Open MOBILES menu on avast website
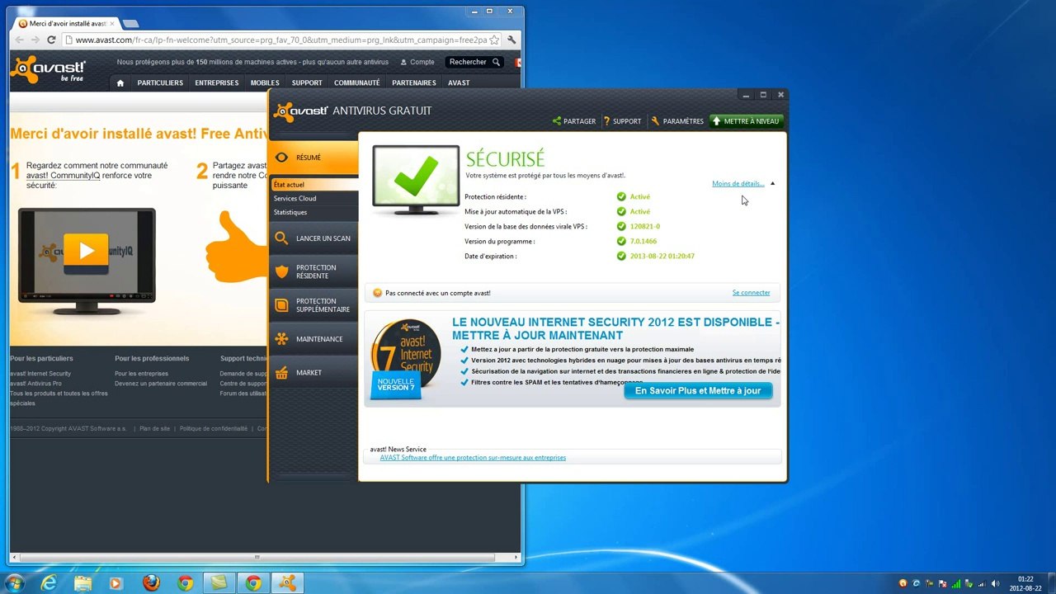 click(265, 83)
